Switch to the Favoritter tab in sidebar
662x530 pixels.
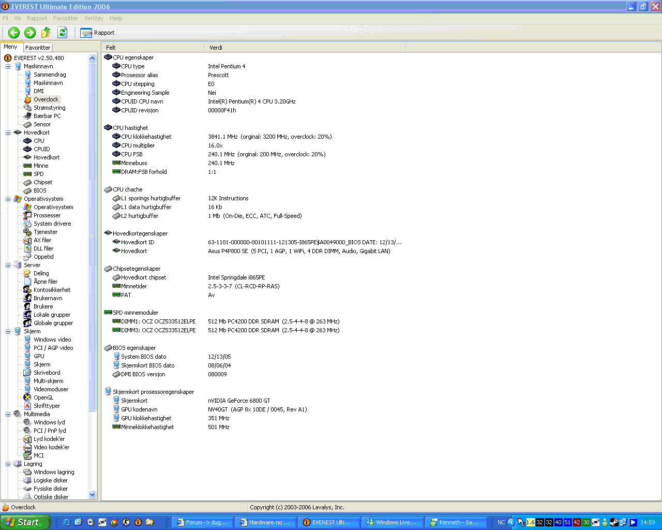pos(38,47)
